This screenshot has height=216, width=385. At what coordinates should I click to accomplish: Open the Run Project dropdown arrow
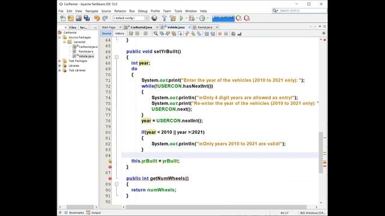point(186,18)
